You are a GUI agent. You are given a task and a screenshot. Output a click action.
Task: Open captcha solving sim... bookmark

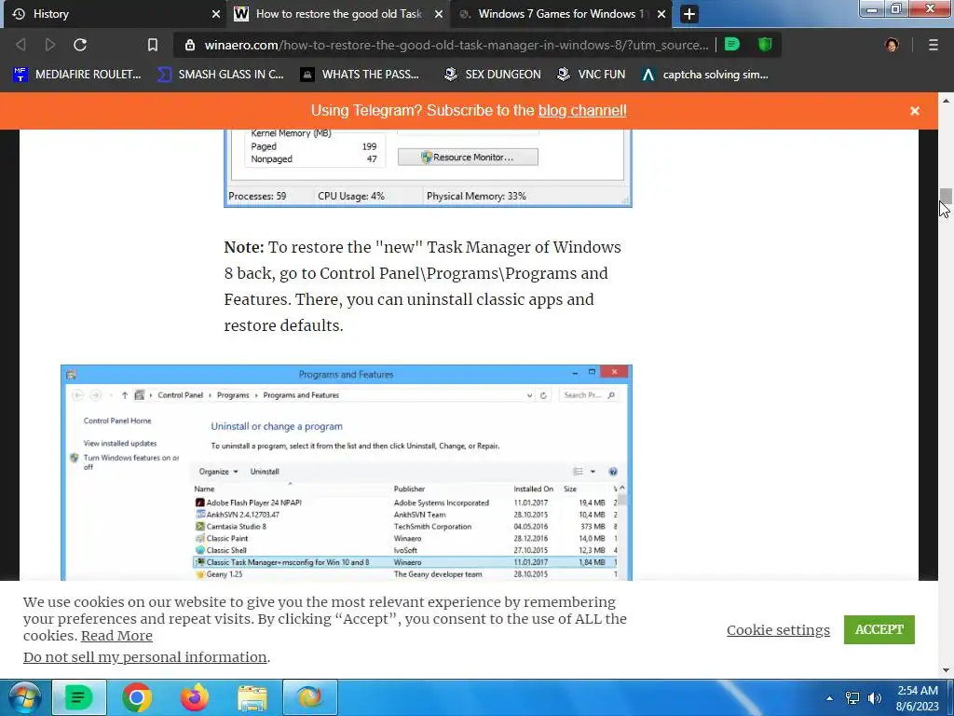pos(705,75)
